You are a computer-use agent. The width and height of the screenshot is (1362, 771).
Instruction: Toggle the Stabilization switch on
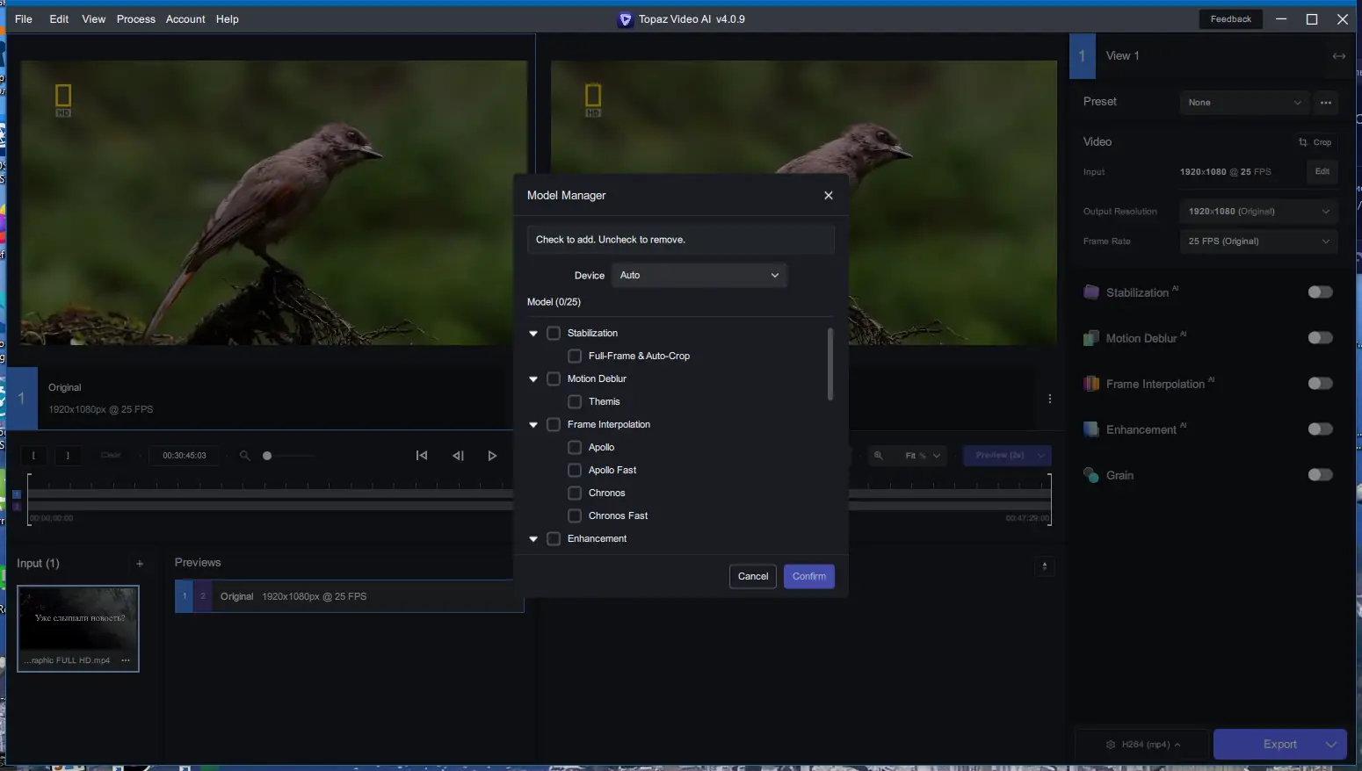click(1320, 292)
